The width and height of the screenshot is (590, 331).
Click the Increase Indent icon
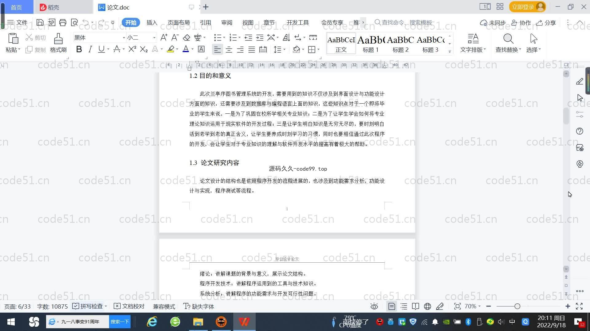pyautogui.click(x=260, y=37)
